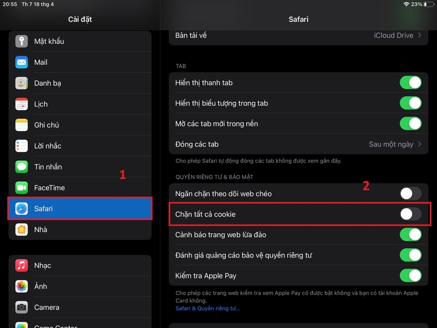This screenshot has height=328, width=437.
Task: Tap the Mail envelope icon
Action: 21,62
